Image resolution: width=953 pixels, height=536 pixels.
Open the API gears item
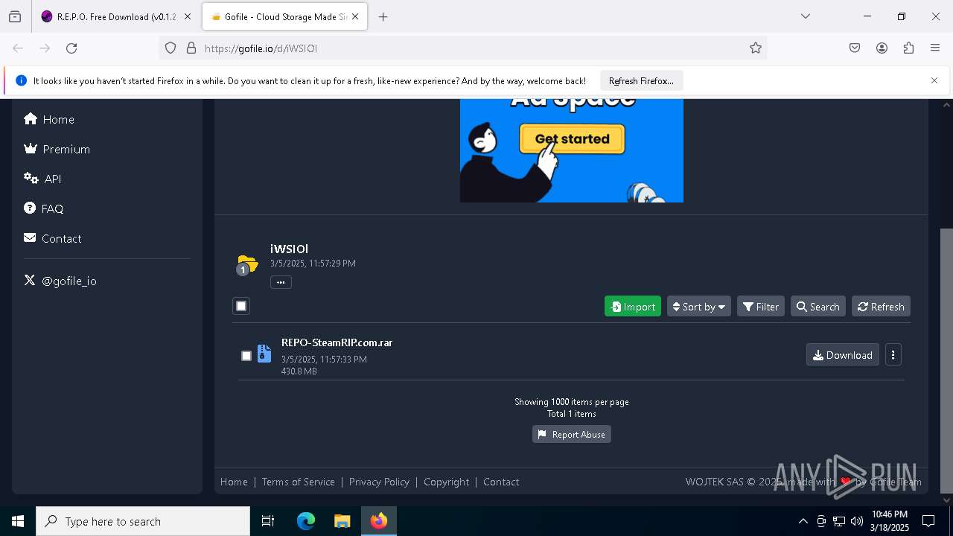coord(42,179)
